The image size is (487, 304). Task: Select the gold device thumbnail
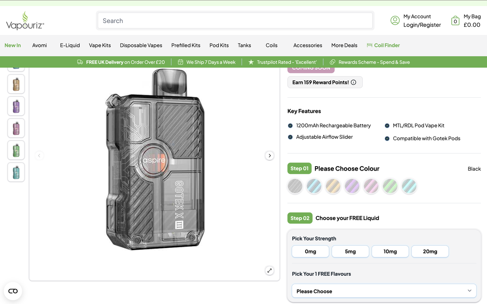[16, 84]
